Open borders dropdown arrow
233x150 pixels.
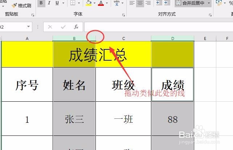click(x=79, y=3)
